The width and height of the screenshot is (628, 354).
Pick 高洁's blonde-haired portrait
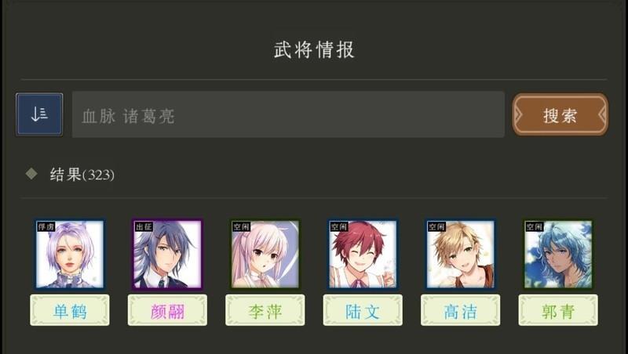(x=461, y=254)
